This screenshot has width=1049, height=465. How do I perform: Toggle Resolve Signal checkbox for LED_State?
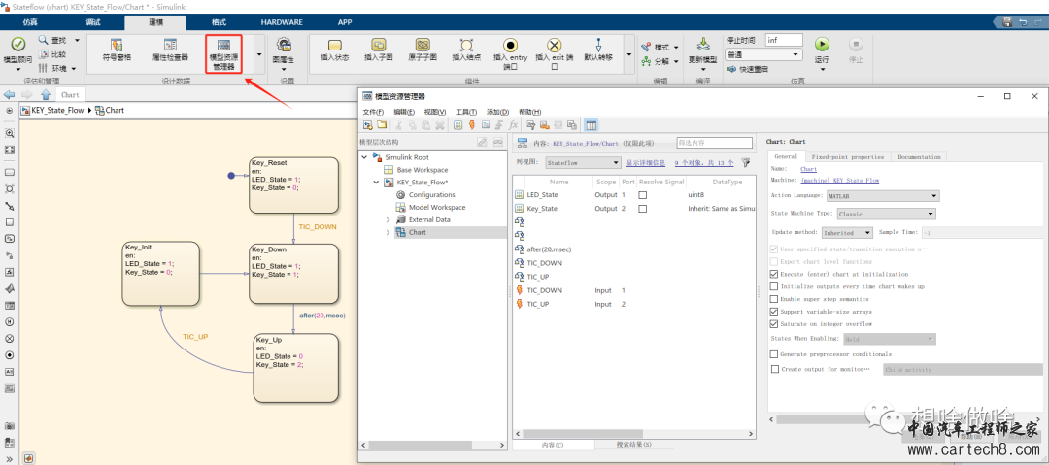642,195
